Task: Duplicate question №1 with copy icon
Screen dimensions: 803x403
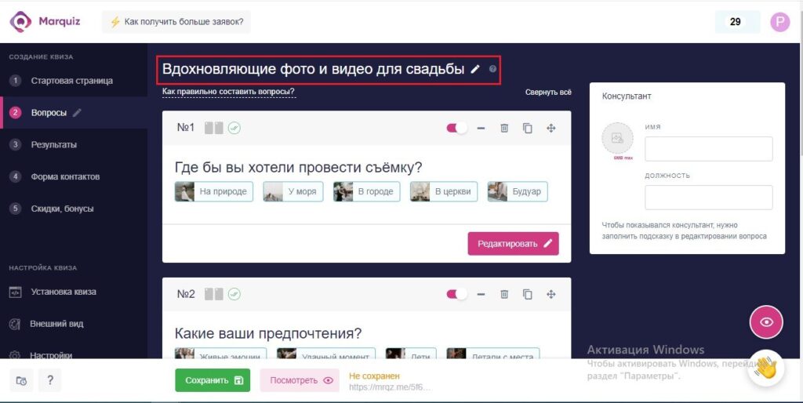Action: click(528, 128)
